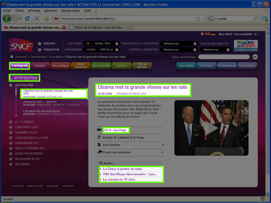Click the plan du site link
The height and width of the screenshot is (203, 271).
point(35,186)
